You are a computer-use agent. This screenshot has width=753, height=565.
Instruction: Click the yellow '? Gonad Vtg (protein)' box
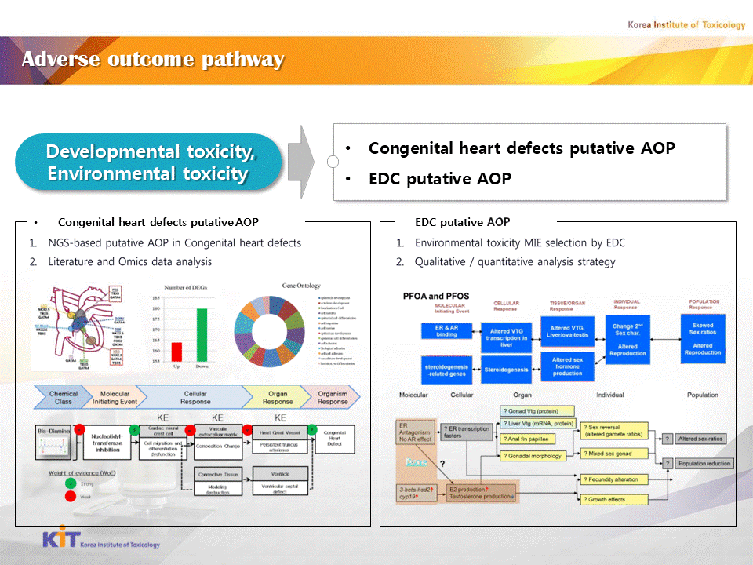click(537, 411)
